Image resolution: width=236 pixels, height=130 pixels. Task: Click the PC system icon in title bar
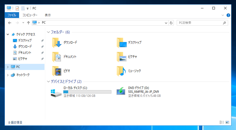9,8
